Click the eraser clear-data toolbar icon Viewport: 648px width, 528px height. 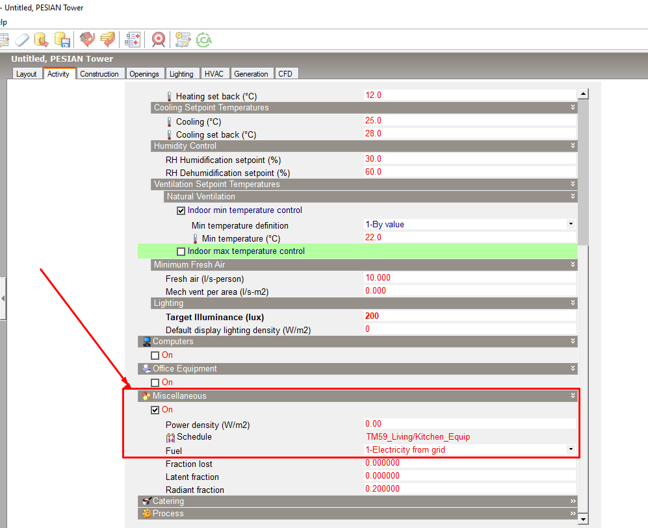click(x=22, y=40)
